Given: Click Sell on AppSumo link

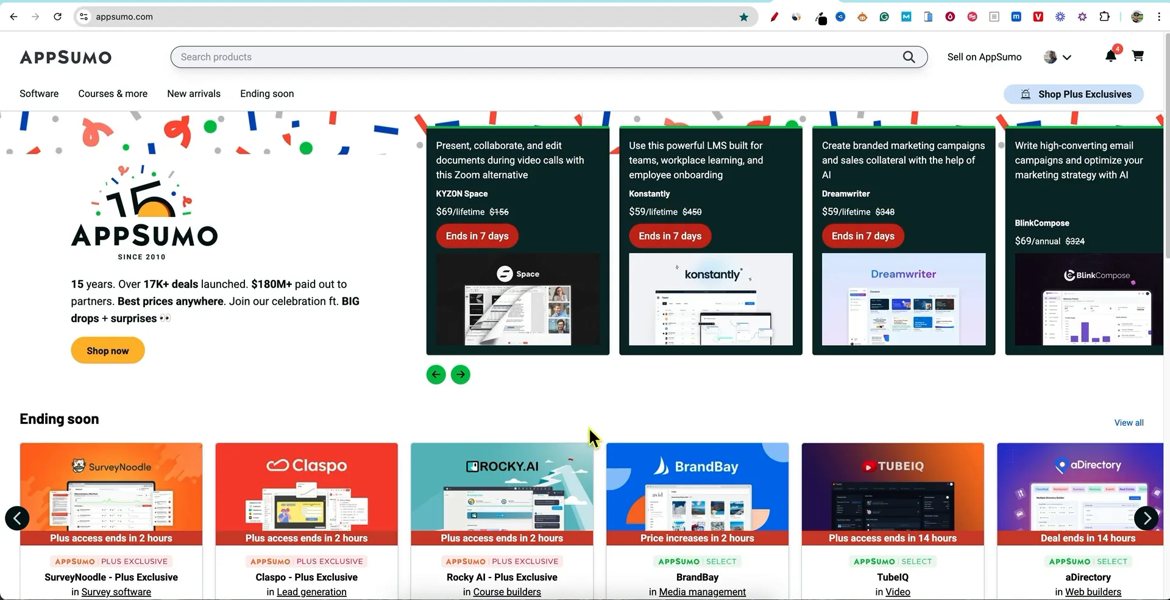Looking at the screenshot, I should [x=984, y=57].
